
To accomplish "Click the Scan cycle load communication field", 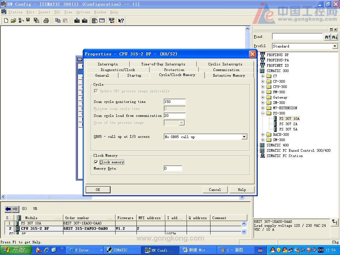I will 175,116.
